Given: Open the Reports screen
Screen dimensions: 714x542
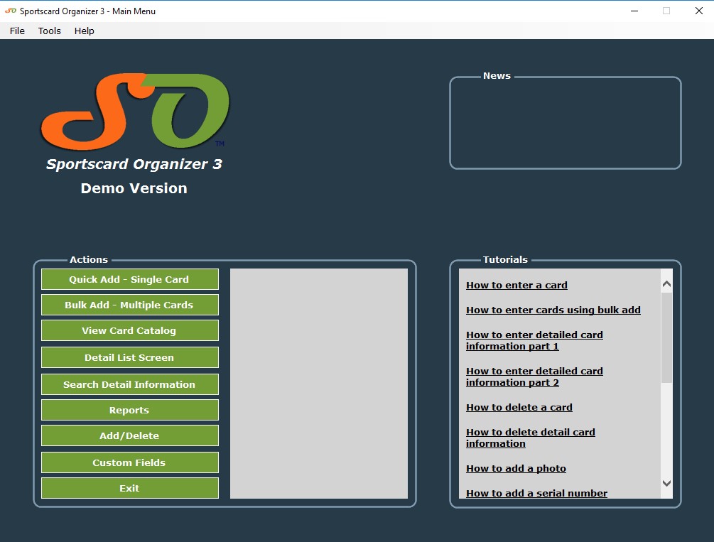Looking at the screenshot, I should pyautogui.click(x=129, y=410).
